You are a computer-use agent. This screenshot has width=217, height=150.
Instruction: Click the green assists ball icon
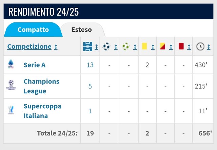(126, 46)
